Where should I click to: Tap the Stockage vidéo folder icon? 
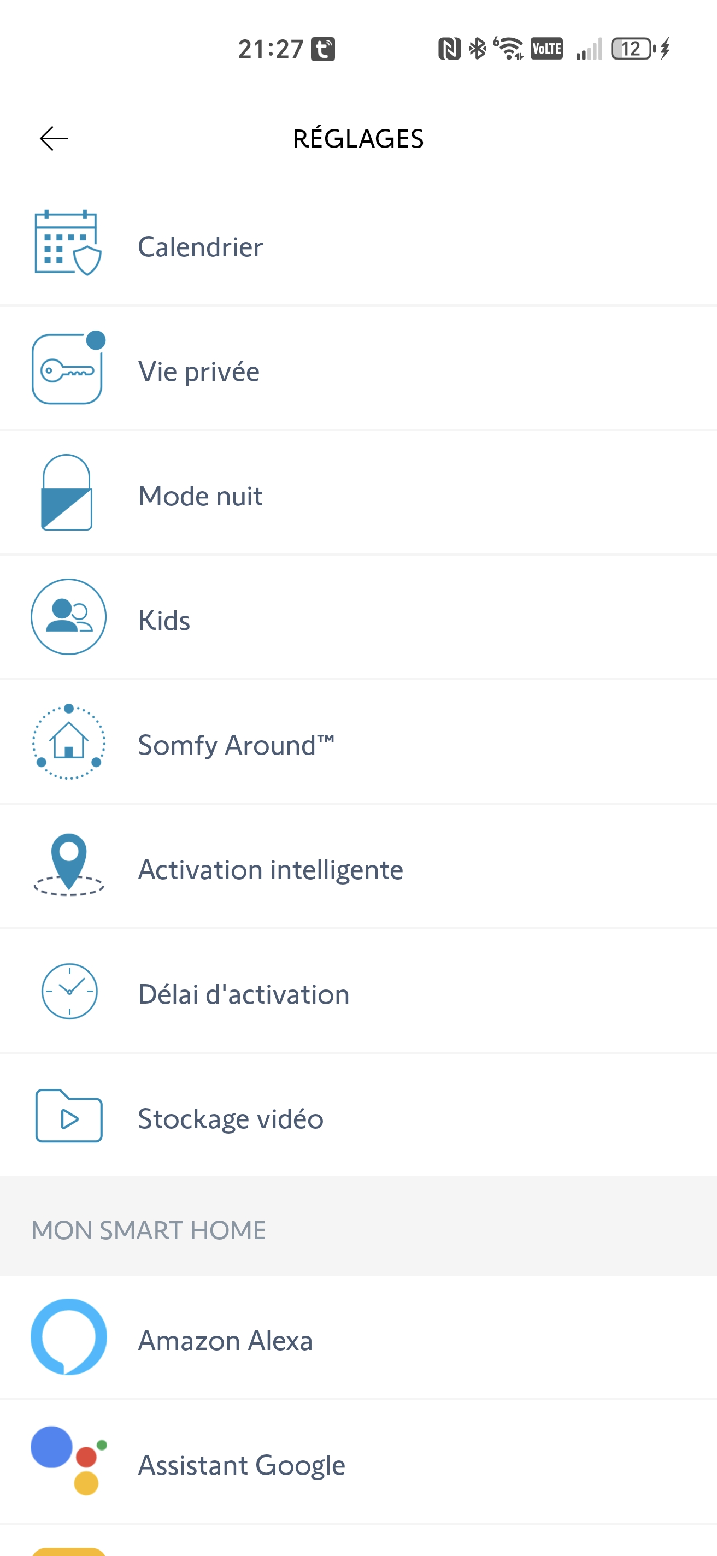[69, 1116]
